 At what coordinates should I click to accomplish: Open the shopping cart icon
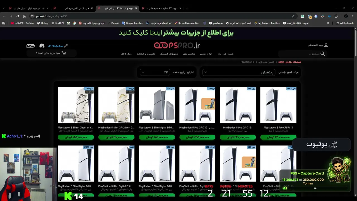(64, 53)
